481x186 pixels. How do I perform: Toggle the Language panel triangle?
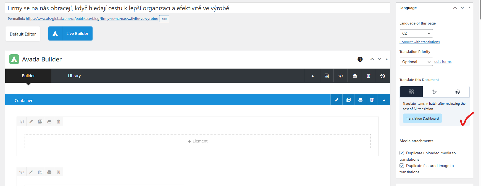pyautogui.click(x=469, y=8)
